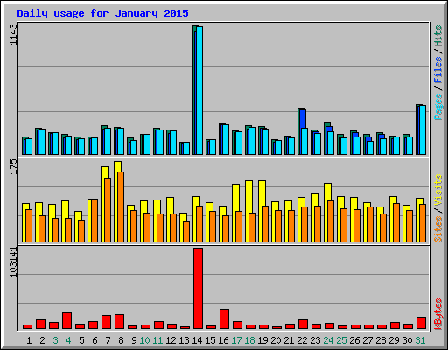Select day label 22 on the axis

pos(302,340)
